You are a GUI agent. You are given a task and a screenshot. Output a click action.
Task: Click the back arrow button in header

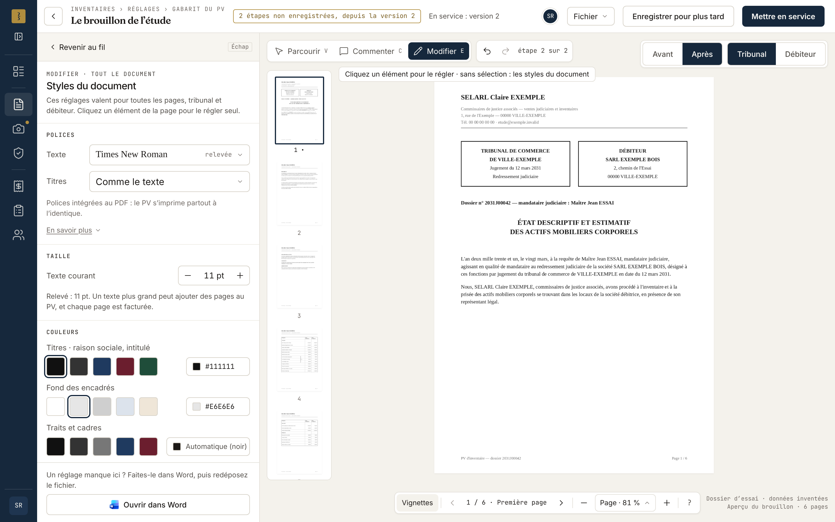click(53, 16)
